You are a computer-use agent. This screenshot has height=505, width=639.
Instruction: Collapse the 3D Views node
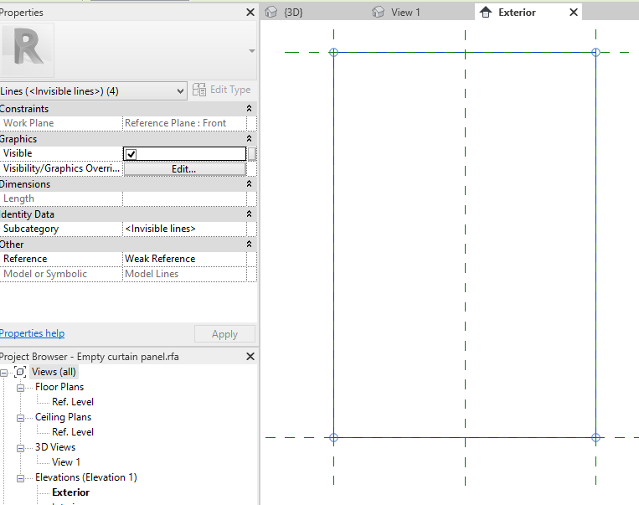20,448
